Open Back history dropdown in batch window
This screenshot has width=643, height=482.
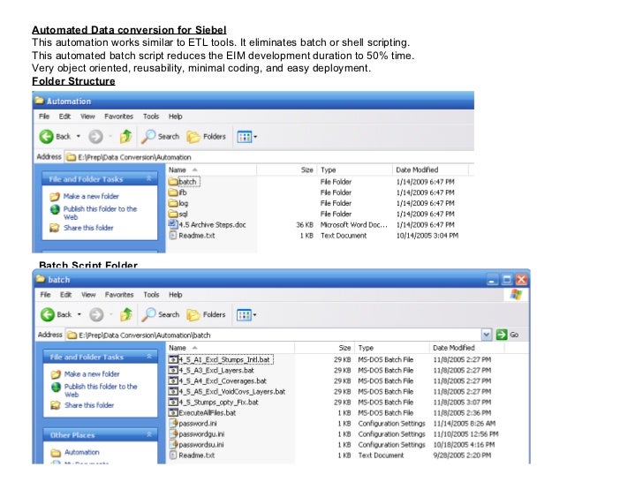pyautogui.click(x=79, y=314)
